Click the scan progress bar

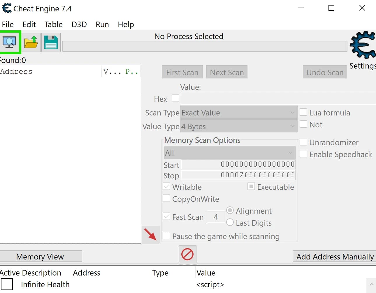point(205,46)
